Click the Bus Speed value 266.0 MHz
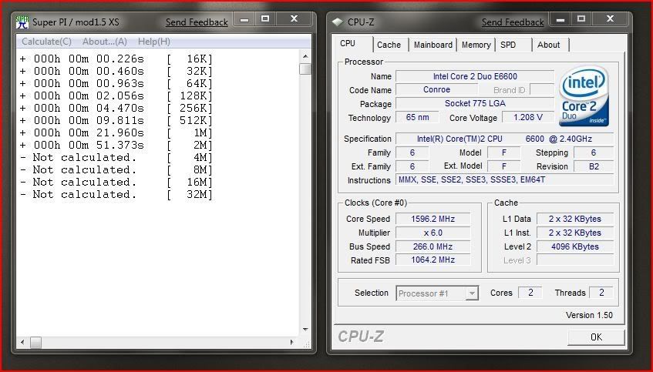The width and height of the screenshot is (653, 372). 433,246
